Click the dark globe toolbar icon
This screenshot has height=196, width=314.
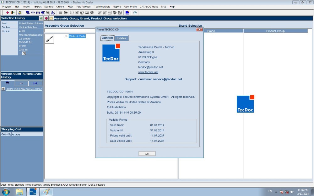(x=115, y=13)
